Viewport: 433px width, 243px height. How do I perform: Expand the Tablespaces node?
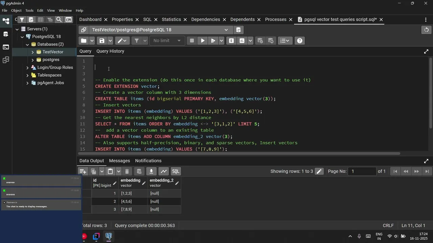(27, 75)
